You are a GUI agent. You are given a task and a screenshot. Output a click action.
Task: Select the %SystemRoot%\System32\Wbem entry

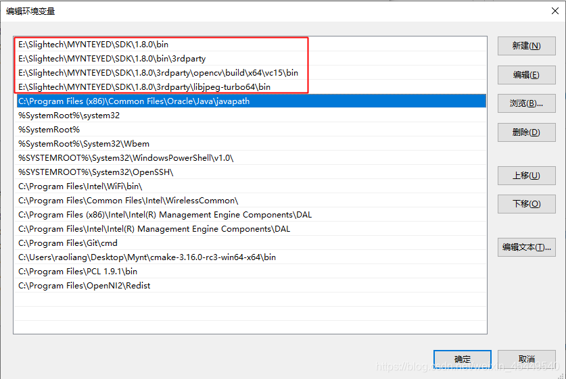pos(252,143)
